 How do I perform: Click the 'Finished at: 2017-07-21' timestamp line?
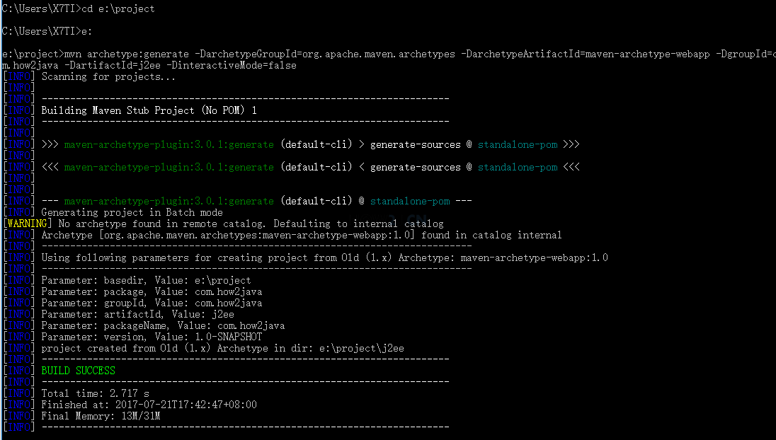tap(149, 405)
